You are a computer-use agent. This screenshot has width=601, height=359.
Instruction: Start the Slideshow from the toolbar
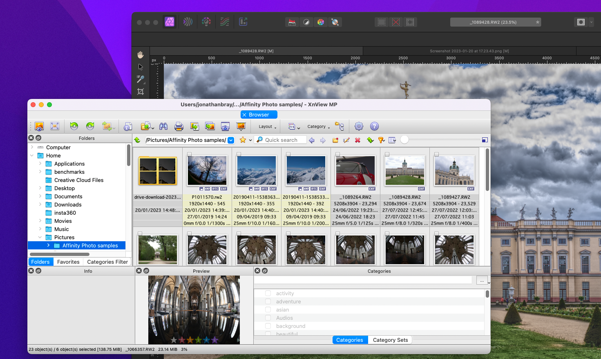tap(241, 126)
